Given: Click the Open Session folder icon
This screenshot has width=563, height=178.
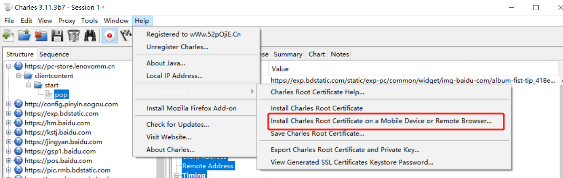Looking at the screenshot, I should click(x=24, y=36).
